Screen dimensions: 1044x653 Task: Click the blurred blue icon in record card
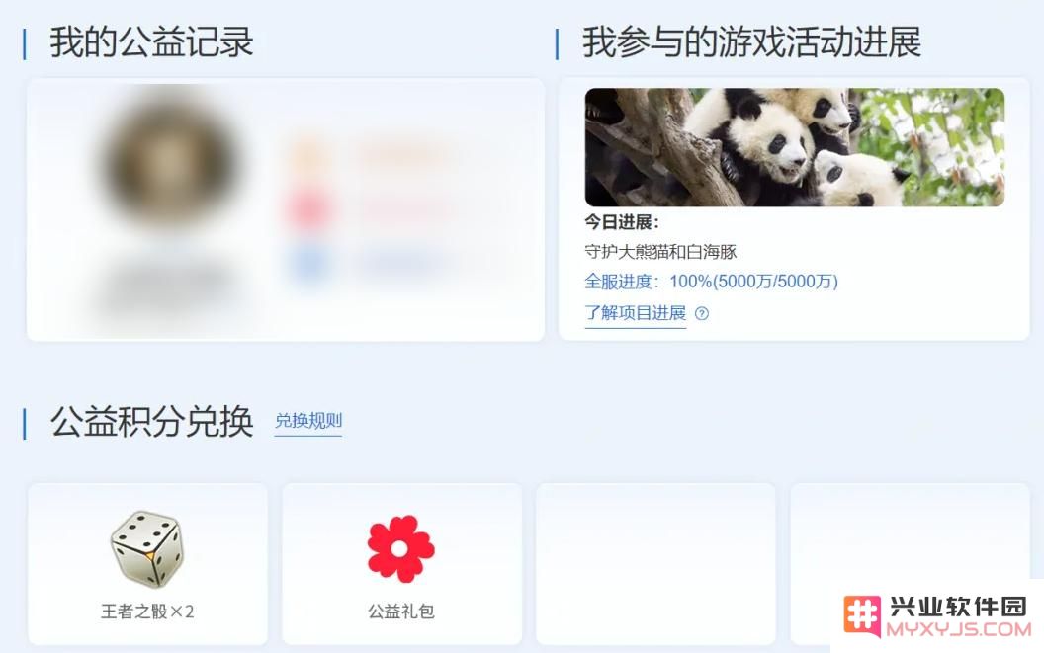[x=308, y=263]
